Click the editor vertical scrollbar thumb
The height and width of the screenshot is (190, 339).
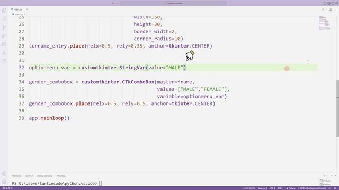(x=337, y=108)
